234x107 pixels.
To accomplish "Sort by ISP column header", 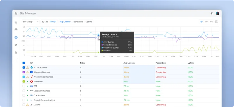I will pos(32,63).
